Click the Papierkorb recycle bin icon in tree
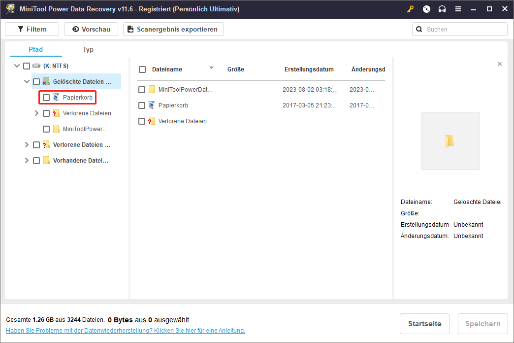Image resolution: width=514 pixels, height=343 pixels. tap(56, 98)
